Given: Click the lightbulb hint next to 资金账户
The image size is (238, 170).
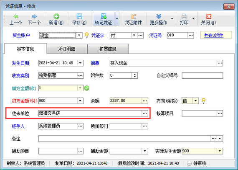Looking at the screenshot, I should pos(86,35).
